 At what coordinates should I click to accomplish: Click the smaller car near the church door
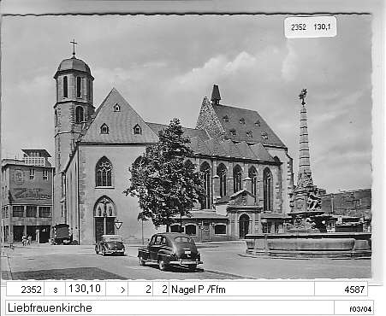tap(110, 245)
